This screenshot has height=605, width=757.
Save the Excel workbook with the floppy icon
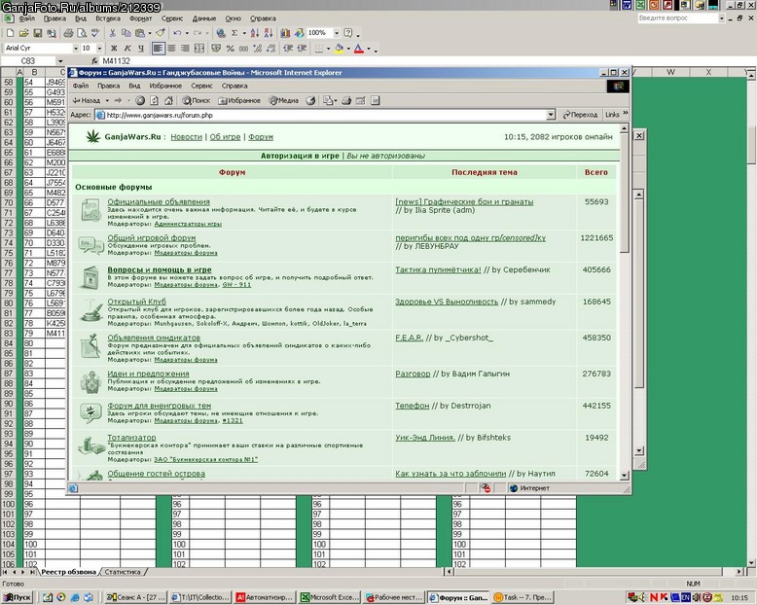click(x=37, y=33)
